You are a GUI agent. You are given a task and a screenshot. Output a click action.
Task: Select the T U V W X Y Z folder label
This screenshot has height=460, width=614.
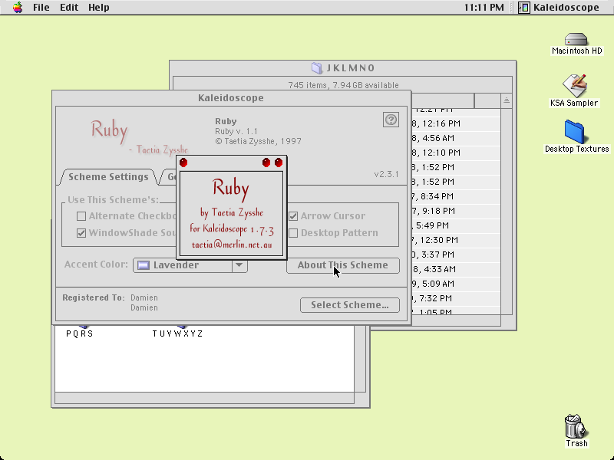click(x=177, y=333)
